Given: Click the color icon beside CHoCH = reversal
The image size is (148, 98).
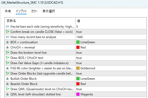Looking at the screenshot, I should (7, 47).
